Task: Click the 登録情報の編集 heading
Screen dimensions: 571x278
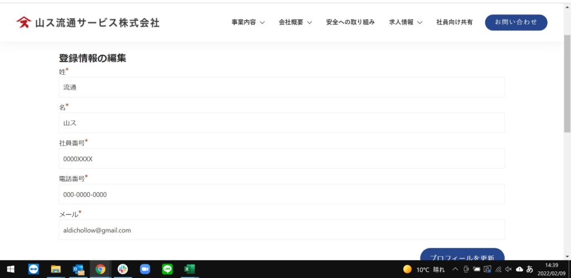Action: tap(93, 58)
